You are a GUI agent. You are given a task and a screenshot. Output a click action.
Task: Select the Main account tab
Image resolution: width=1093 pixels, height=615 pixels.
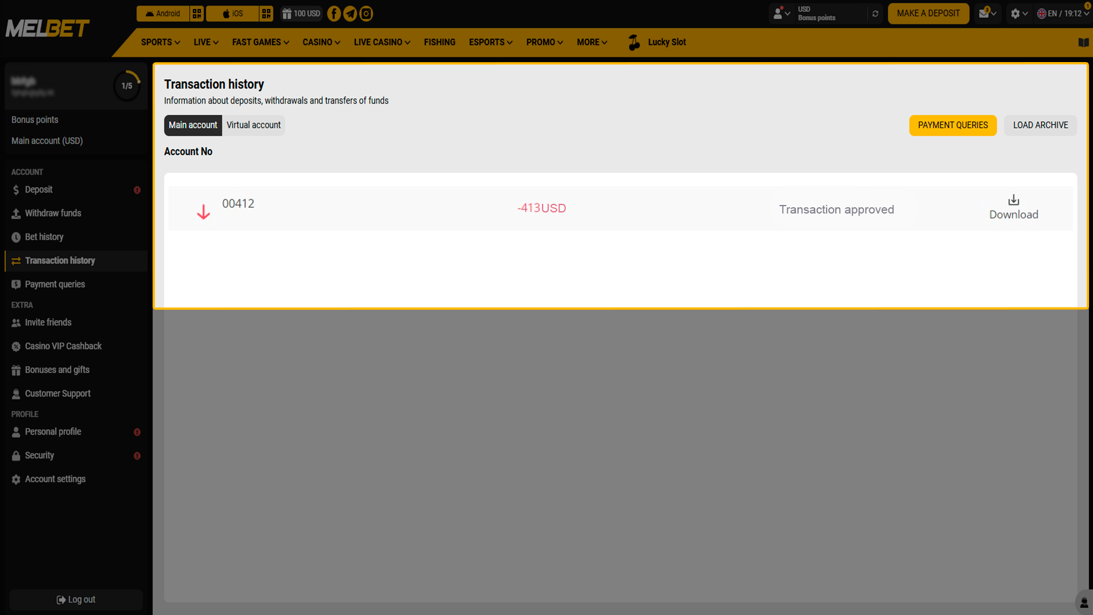pos(192,125)
